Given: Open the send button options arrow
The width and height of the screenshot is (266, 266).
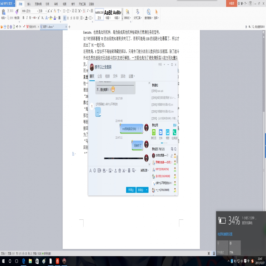Looking at the screenshot, I should (147, 190).
